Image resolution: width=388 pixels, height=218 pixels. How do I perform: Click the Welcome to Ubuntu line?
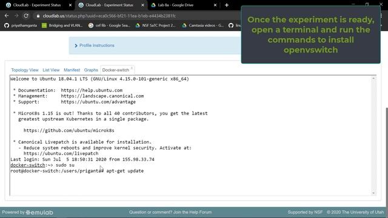[99, 79]
